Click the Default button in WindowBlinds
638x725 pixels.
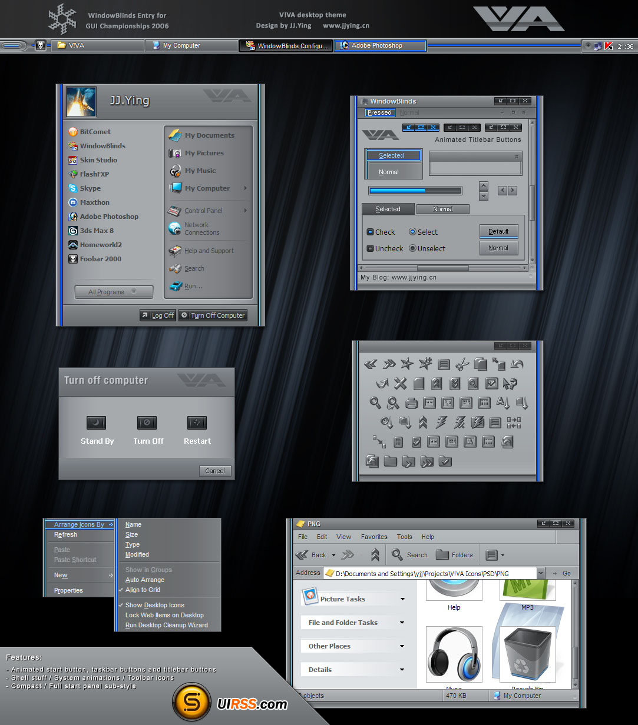click(498, 231)
